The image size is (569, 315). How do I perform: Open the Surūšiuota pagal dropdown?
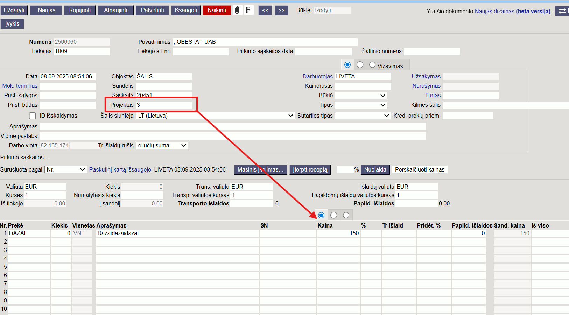pyautogui.click(x=65, y=169)
